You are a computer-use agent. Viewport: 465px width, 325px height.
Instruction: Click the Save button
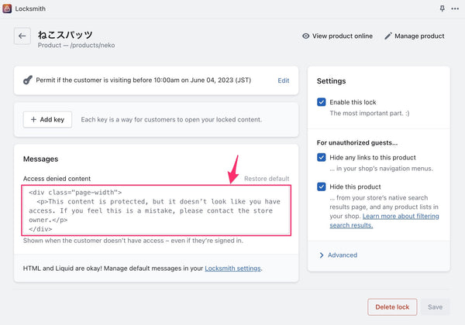tap(435, 307)
